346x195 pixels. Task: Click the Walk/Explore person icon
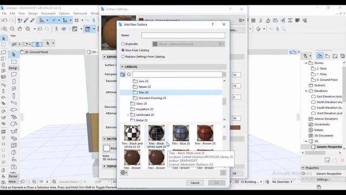pos(56,29)
